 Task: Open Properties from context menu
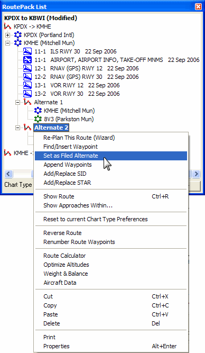(111, 346)
